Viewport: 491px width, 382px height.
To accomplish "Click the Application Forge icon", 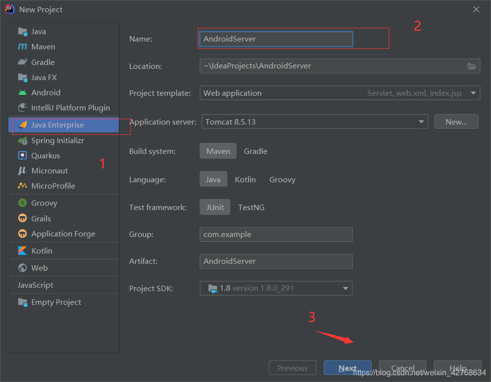I will (22, 233).
